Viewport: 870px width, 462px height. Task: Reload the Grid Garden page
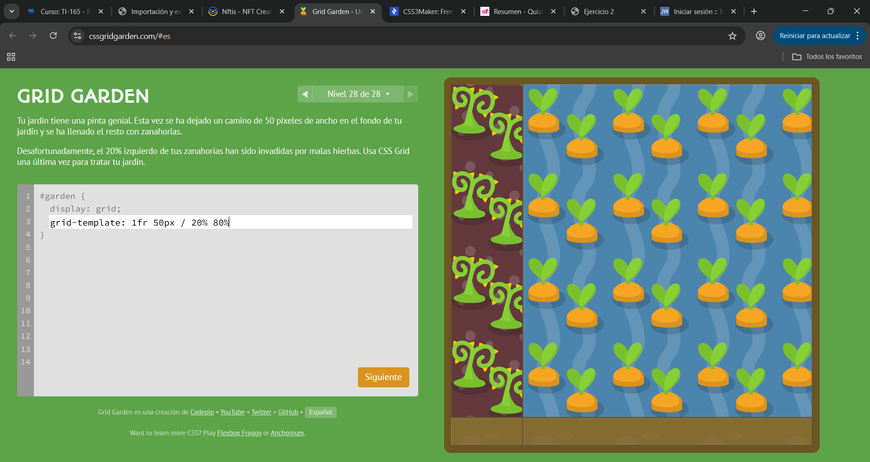[53, 36]
